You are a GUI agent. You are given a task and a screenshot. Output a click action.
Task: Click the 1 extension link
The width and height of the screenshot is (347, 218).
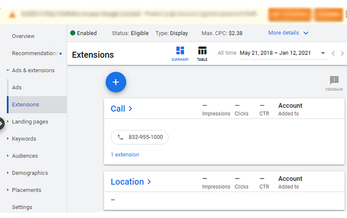coord(125,154)
